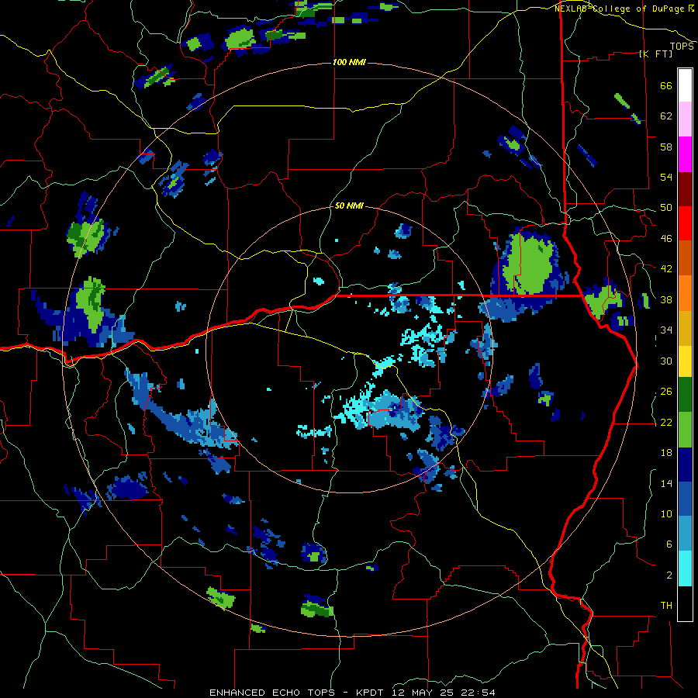Click the light pink legend swatch
Screen dimensions: 698x698
tap(685, 119)
